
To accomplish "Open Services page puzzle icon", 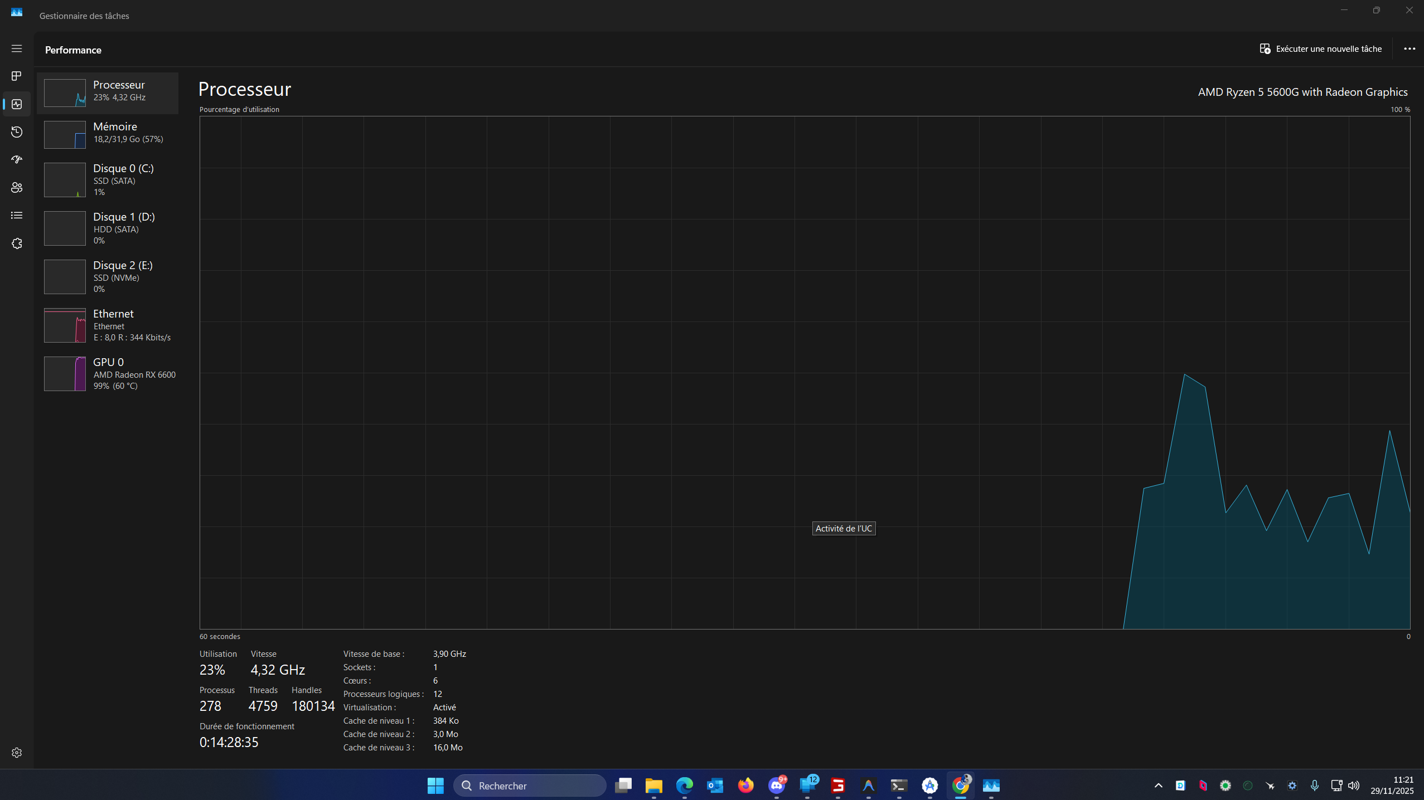I will pos(17,243).
